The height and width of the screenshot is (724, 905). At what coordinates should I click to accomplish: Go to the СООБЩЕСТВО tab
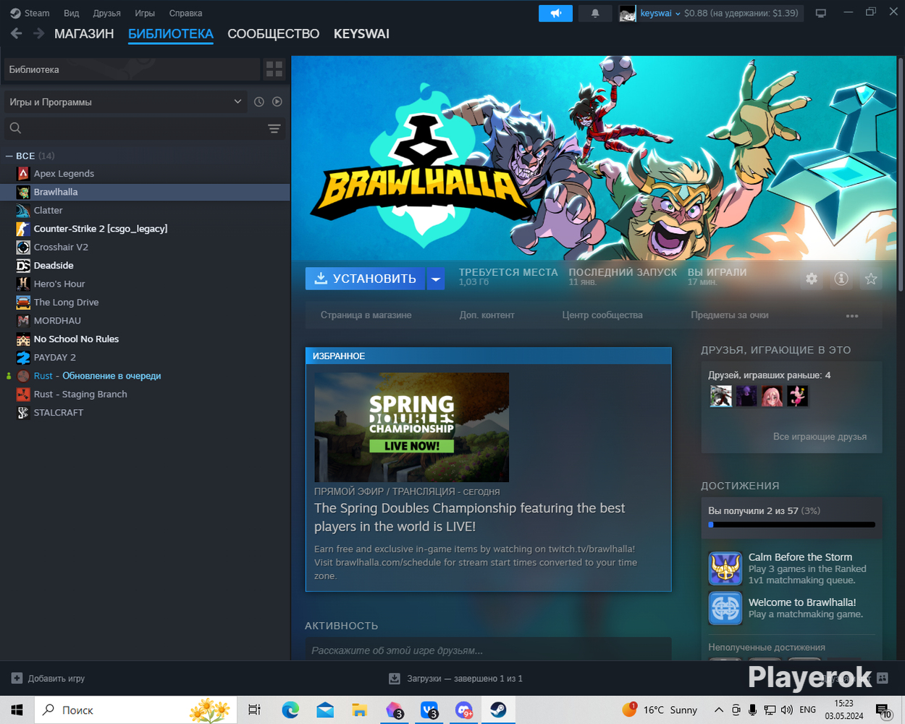point(274,34)
